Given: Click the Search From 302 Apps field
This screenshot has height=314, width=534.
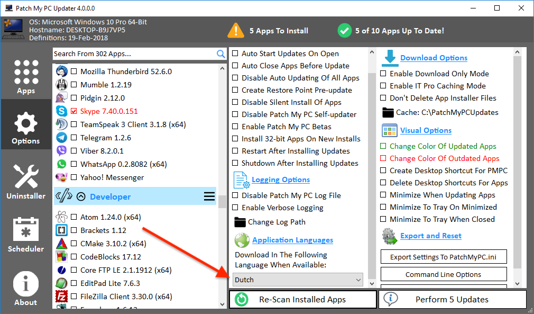Looking at the screenshot, I should [134, 54].
